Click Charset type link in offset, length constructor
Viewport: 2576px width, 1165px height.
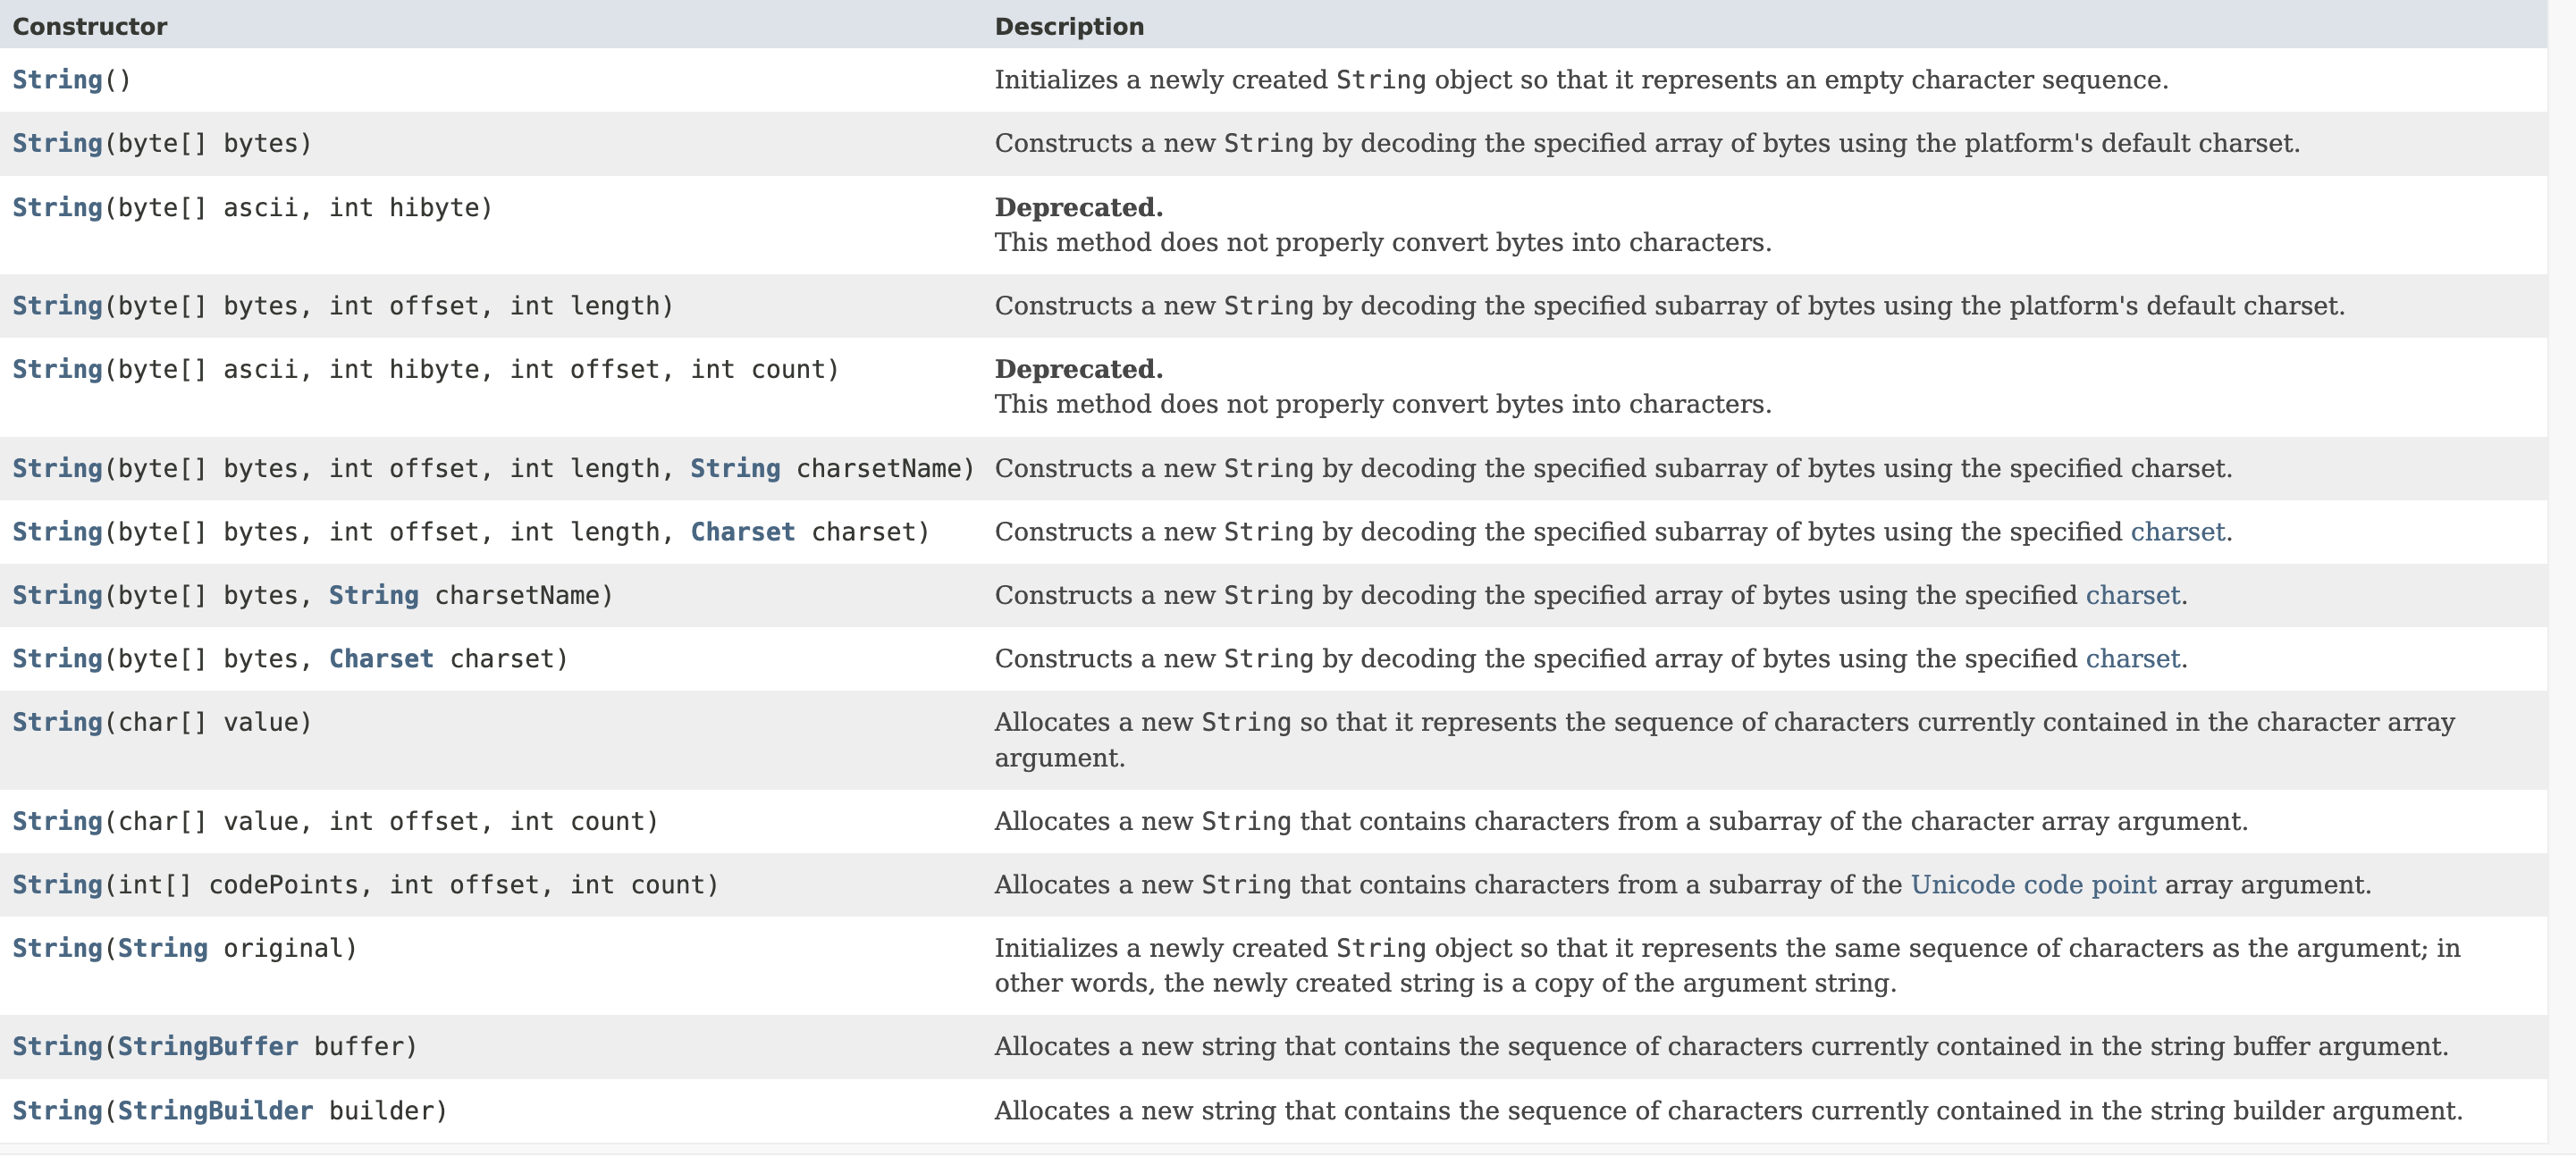click(743, 532)
